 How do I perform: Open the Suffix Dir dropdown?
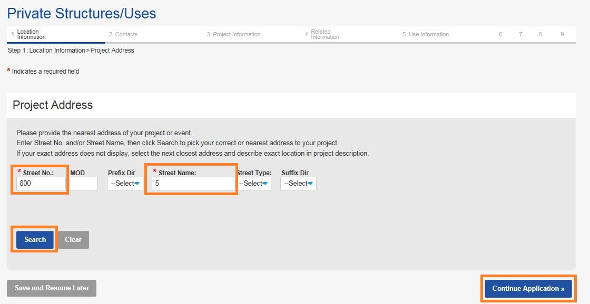click(x=298, y=184)
